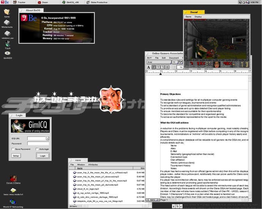Open the font size 11 dropdown
This screenshot has height=209, width=262.
click(x=175, y=62)
